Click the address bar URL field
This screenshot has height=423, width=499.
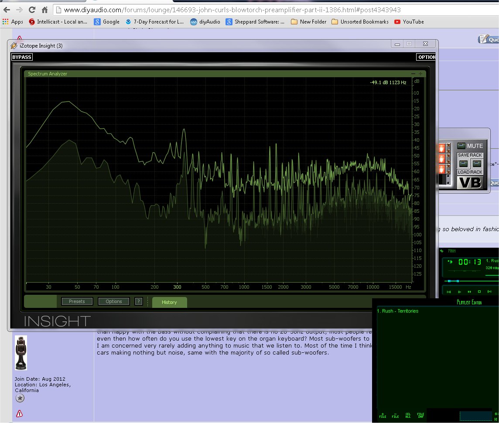pyautogui.click(x=277, y=10)
